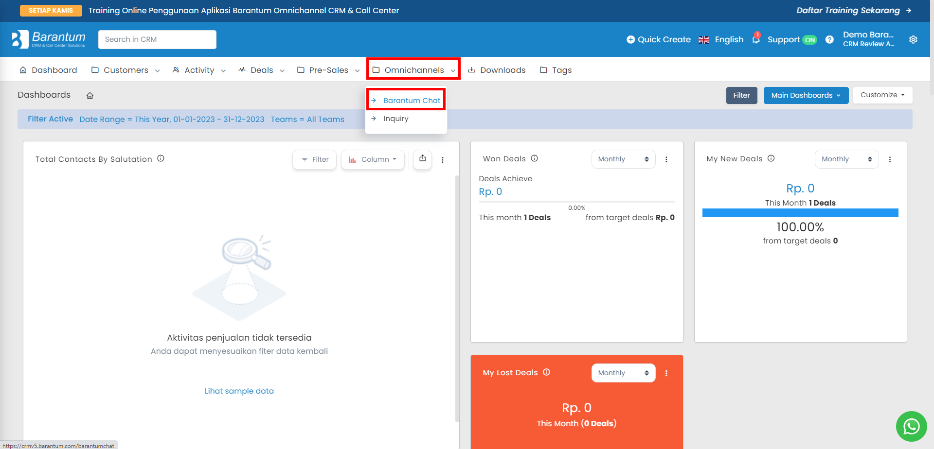Image resolution: width=934 pixels, height=449 pixels.
Task: Click info icon next to Total Contacts By Salutation
Action: (x=161, y=158)
